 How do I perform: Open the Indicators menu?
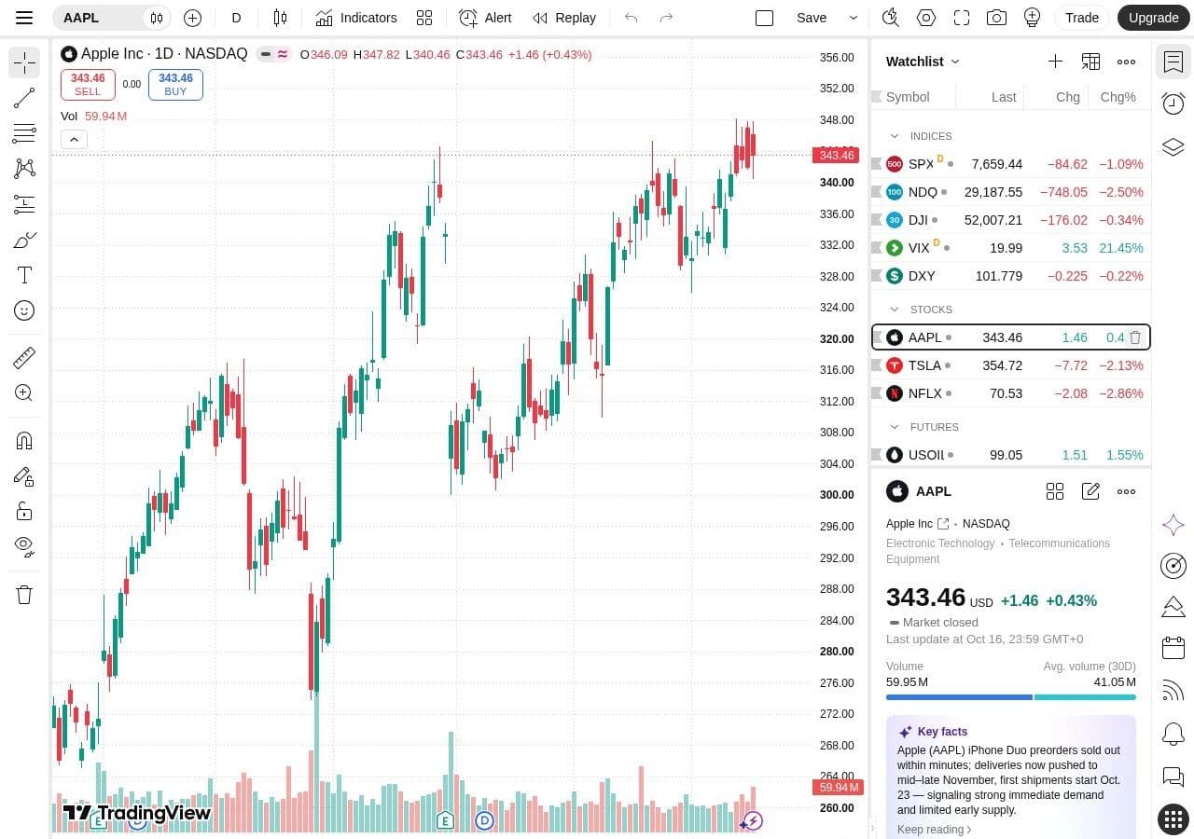[356, 18]
